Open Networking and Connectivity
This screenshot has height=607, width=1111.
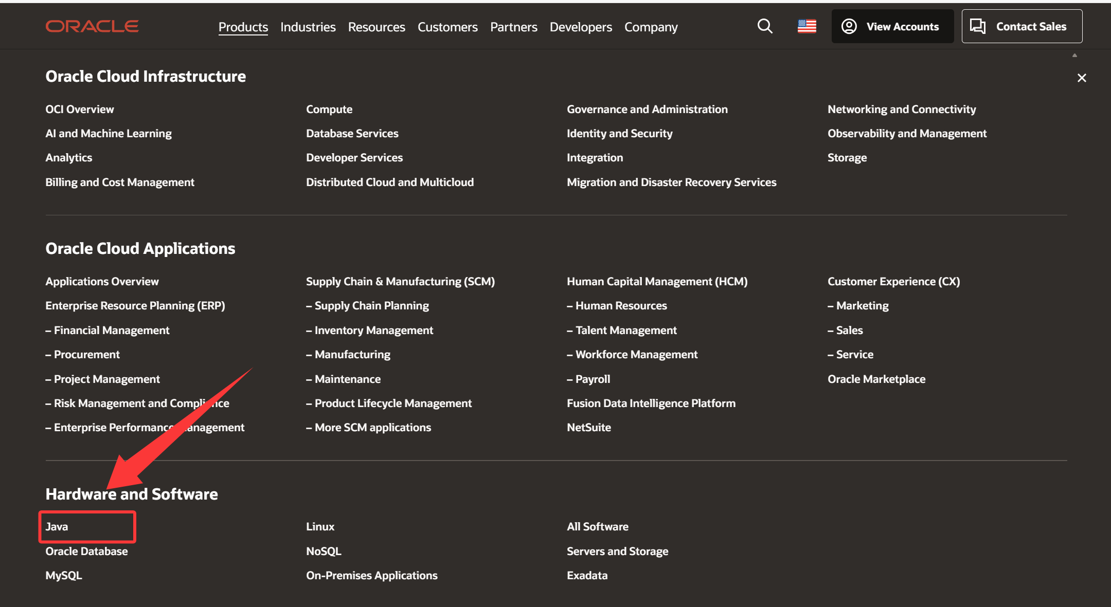902,109
